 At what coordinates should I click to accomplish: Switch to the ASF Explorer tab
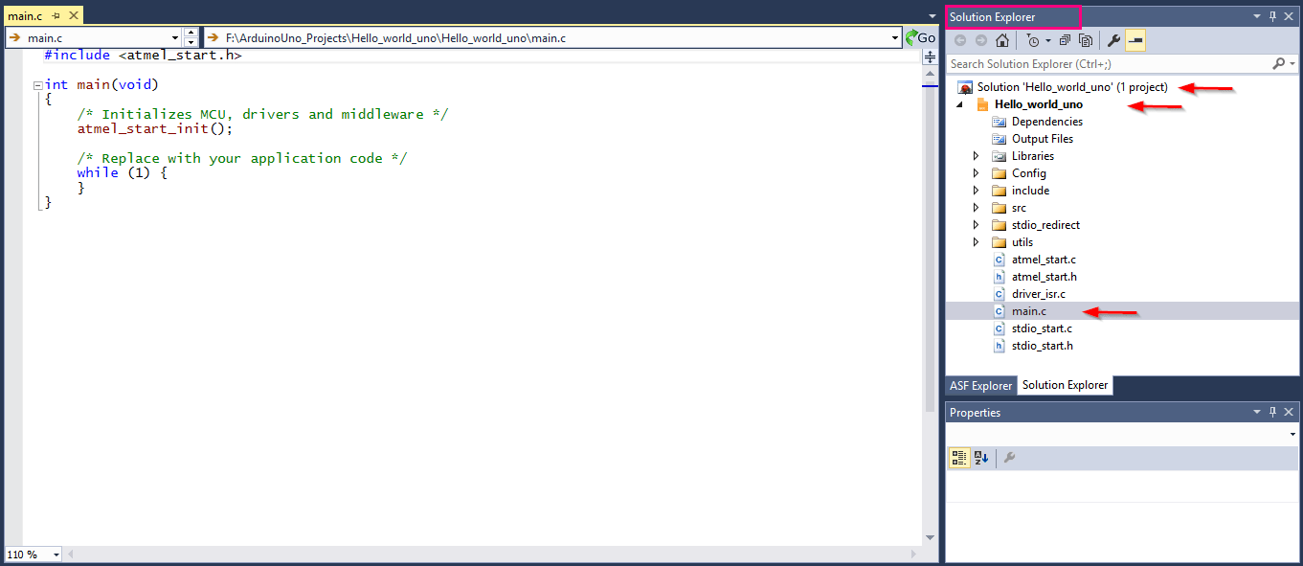click(x=980, y=385)
